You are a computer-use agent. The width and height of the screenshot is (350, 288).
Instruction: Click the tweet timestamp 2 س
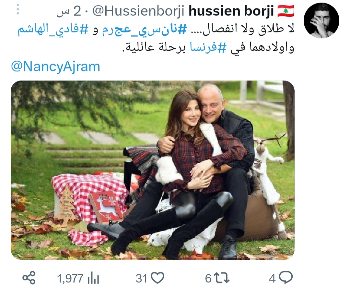click(x=68, y=11)
